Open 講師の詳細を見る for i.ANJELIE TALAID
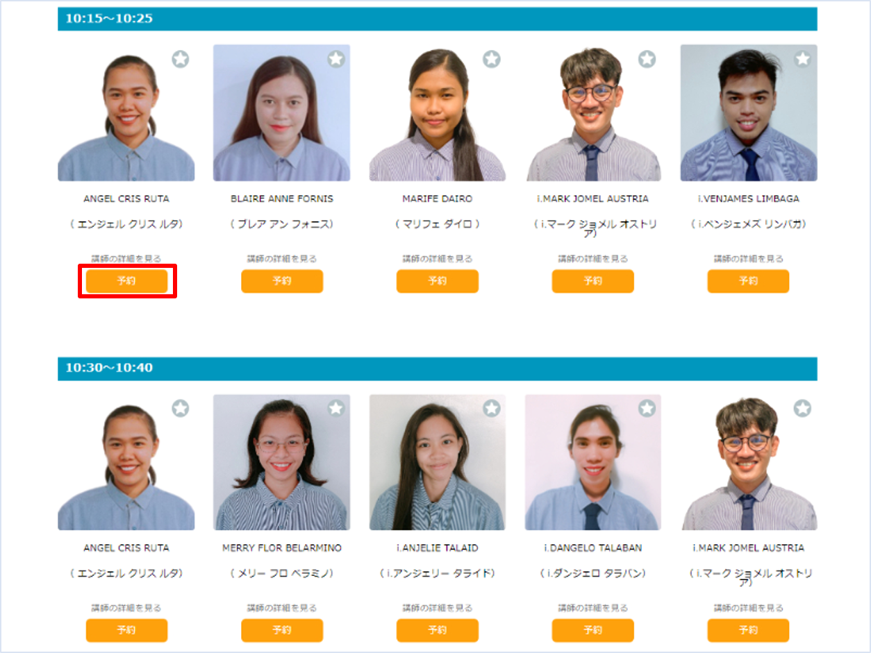 click(438, 607)
